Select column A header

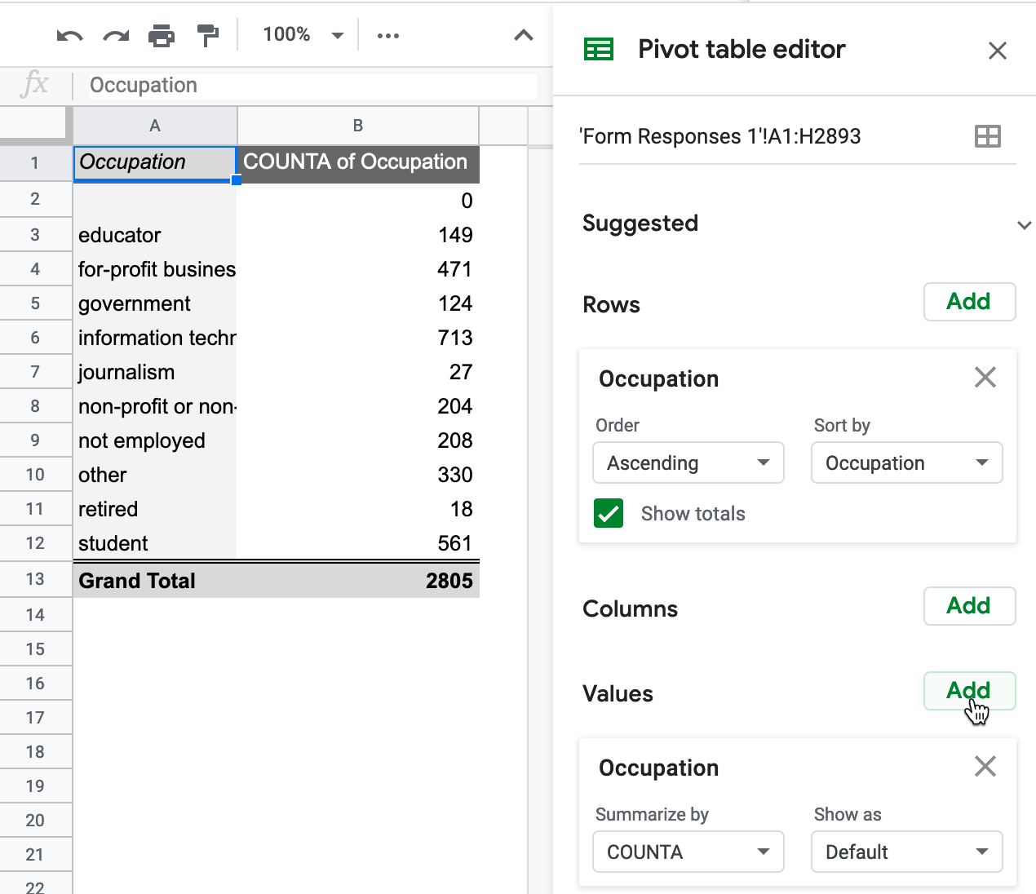tap(155, 126)
